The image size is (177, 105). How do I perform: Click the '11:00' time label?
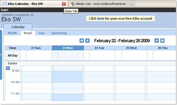(x=15, y=94)
